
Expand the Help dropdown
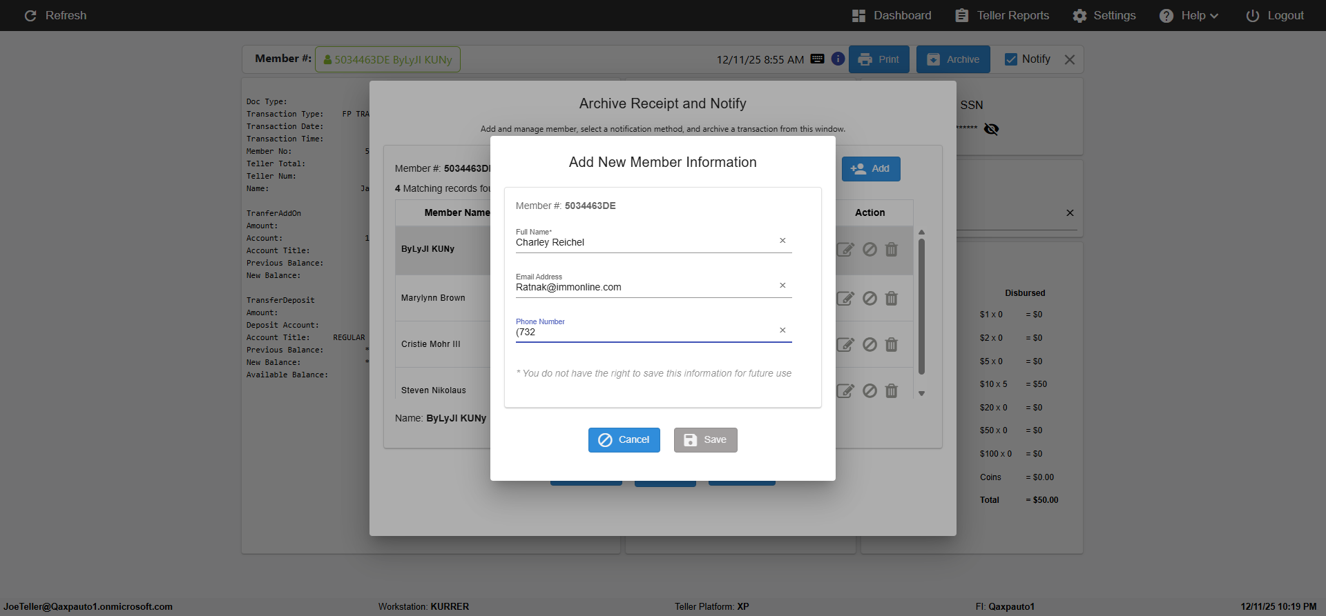point(1189,15)
